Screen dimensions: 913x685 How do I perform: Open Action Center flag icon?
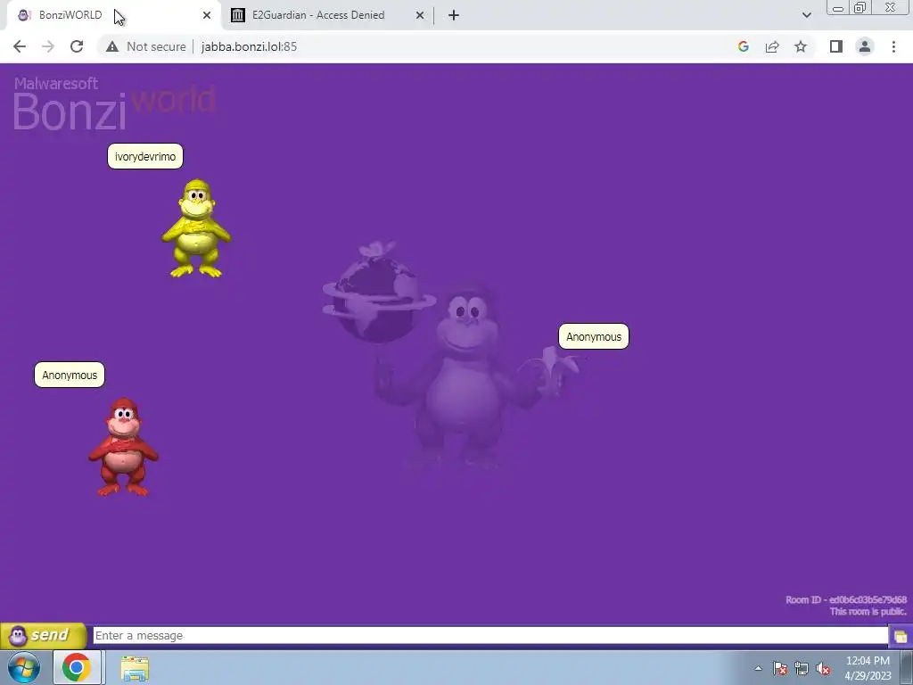[780, 668]
